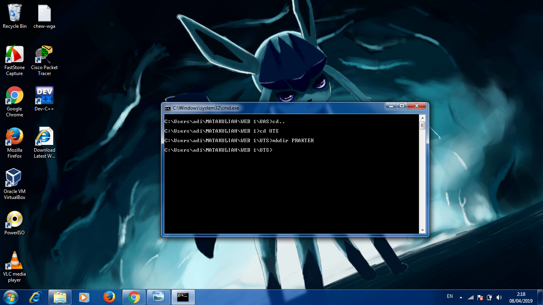Select FastStone Capture desktop shortcut
Screen dimensions: 543x305
15,60
